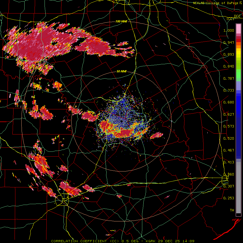Click the KGRK radar site identifier
243x243 pixels.
click(x=151, y=241)
